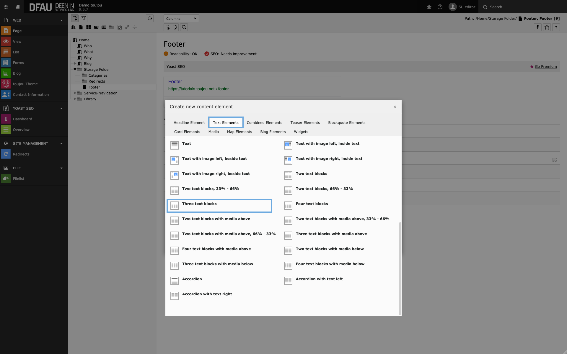Screen dimensions: 567x354
Task: Switch to the Widgets tab
Action: (x=301, y=132)
